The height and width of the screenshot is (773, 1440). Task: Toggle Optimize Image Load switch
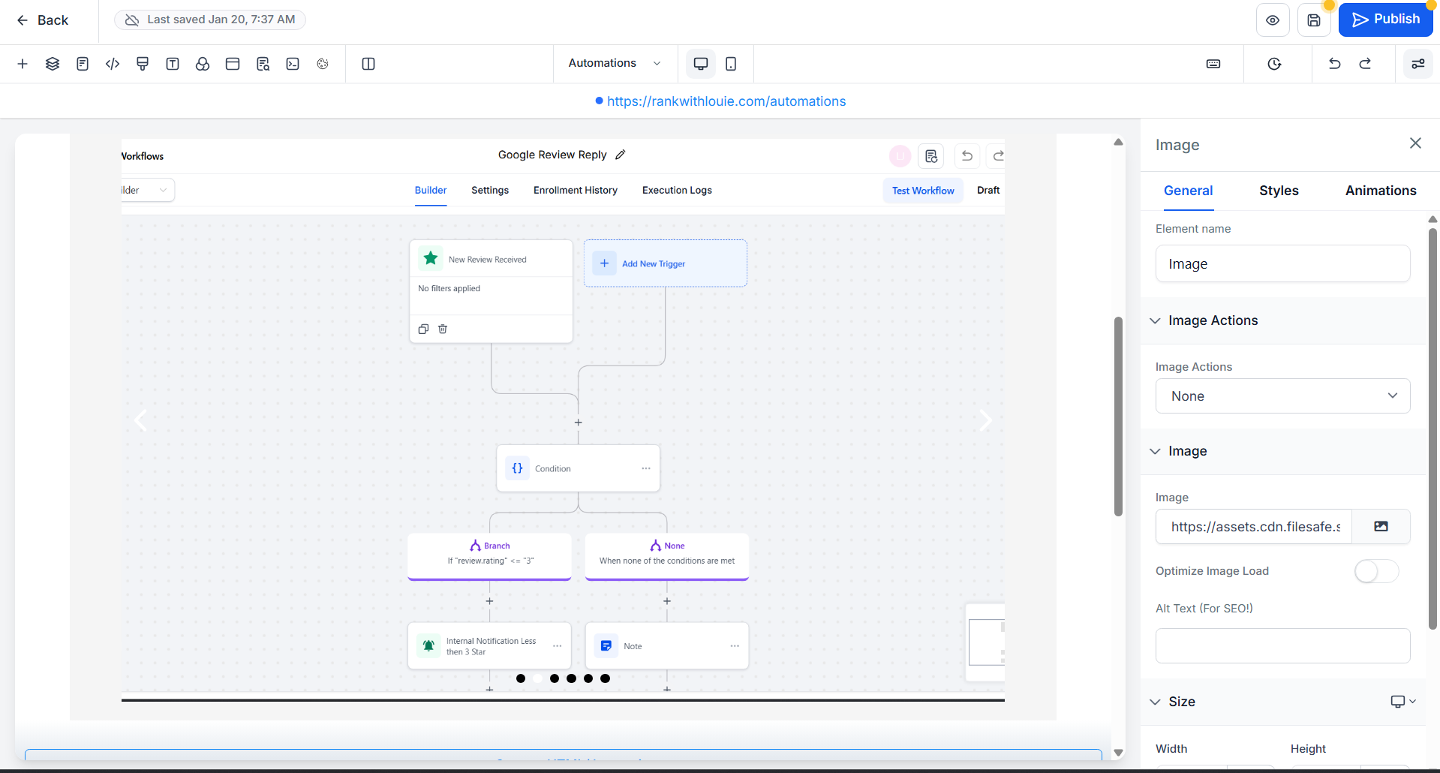pyautogui.click(x=1376, y=571)
